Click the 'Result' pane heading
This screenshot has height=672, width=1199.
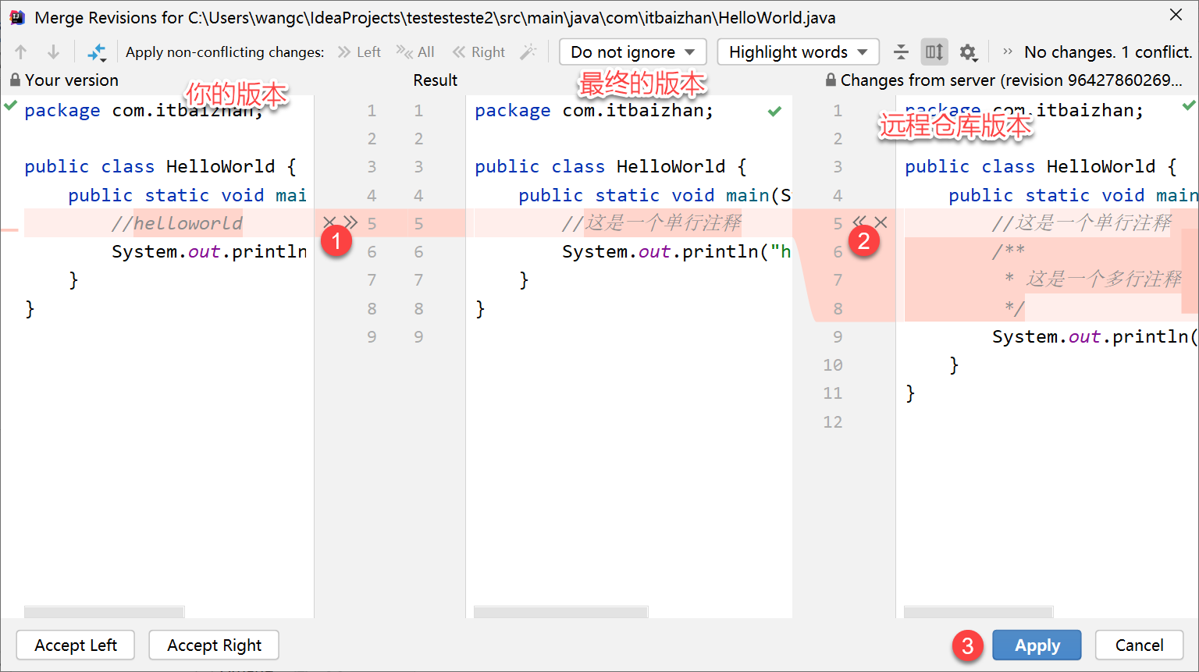pyautogui.click(x=435, y=80)
